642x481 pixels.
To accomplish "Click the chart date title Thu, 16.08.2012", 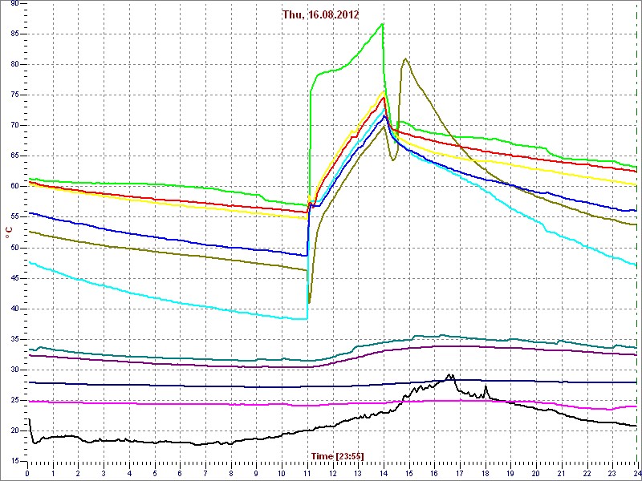I will [x=321, y=14].
